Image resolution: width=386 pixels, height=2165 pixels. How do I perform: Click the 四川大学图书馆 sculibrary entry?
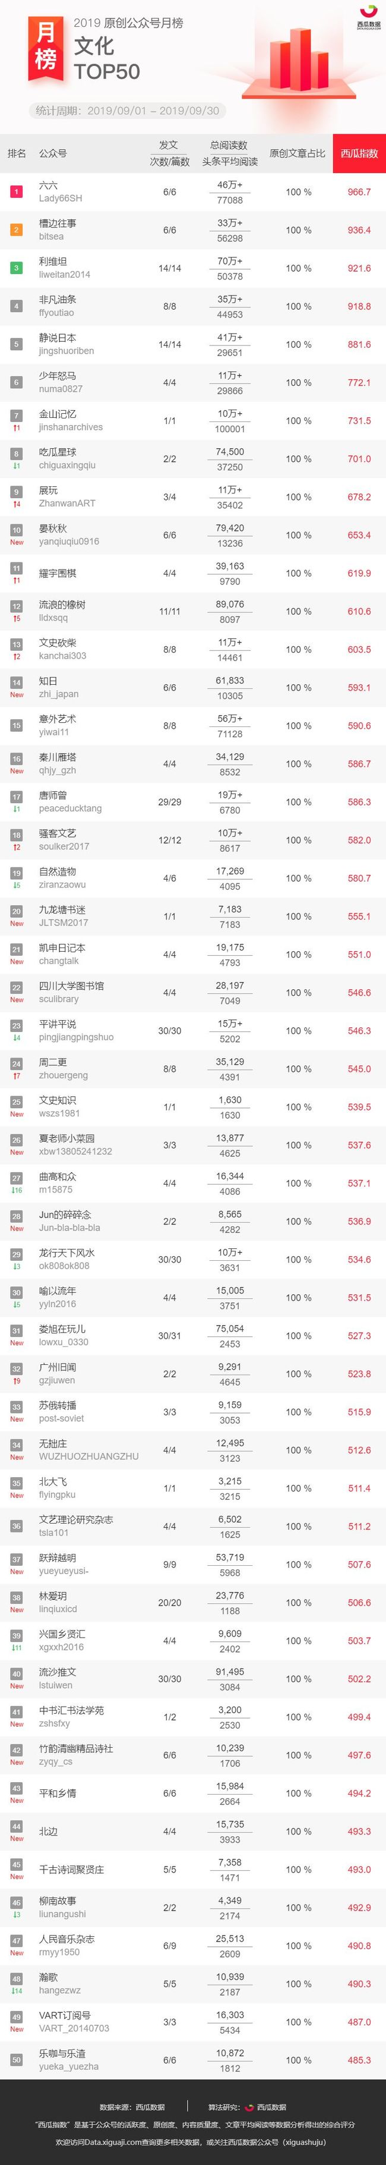pos(71,993)
